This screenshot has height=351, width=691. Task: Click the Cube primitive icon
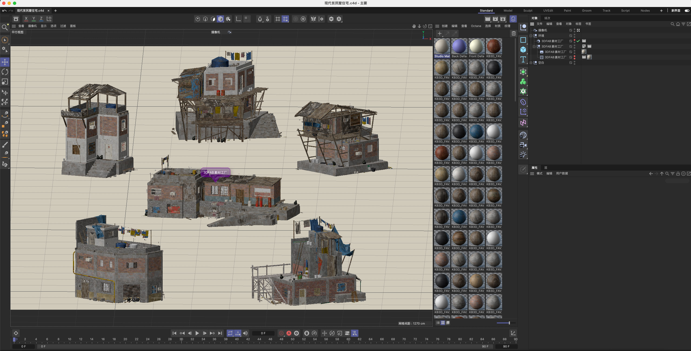pyautogui.click(x=523, y=50)
